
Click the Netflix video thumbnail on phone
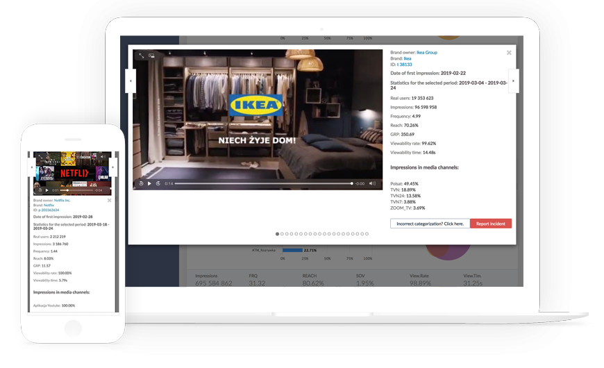[72, 173]
